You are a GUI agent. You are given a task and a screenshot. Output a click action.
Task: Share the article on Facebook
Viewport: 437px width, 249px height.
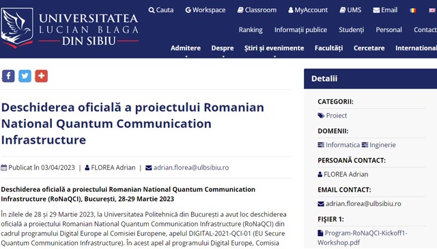point(8,76)
